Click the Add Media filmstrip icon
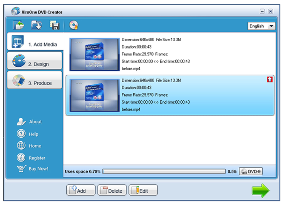The height and width of the screenshot is (205, 283). coord(18,42)
